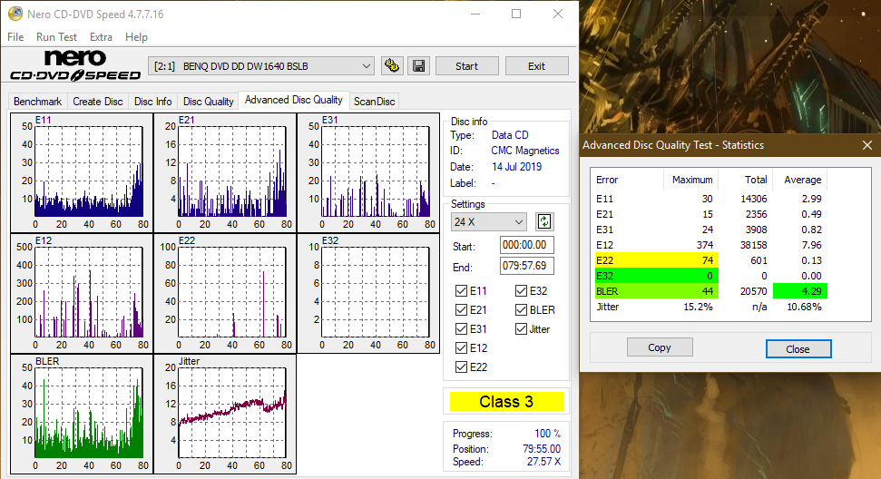Viewport: 881px width, 479px height.
Task: Click the Nero app icon in title bar
Action: (15, 14)
